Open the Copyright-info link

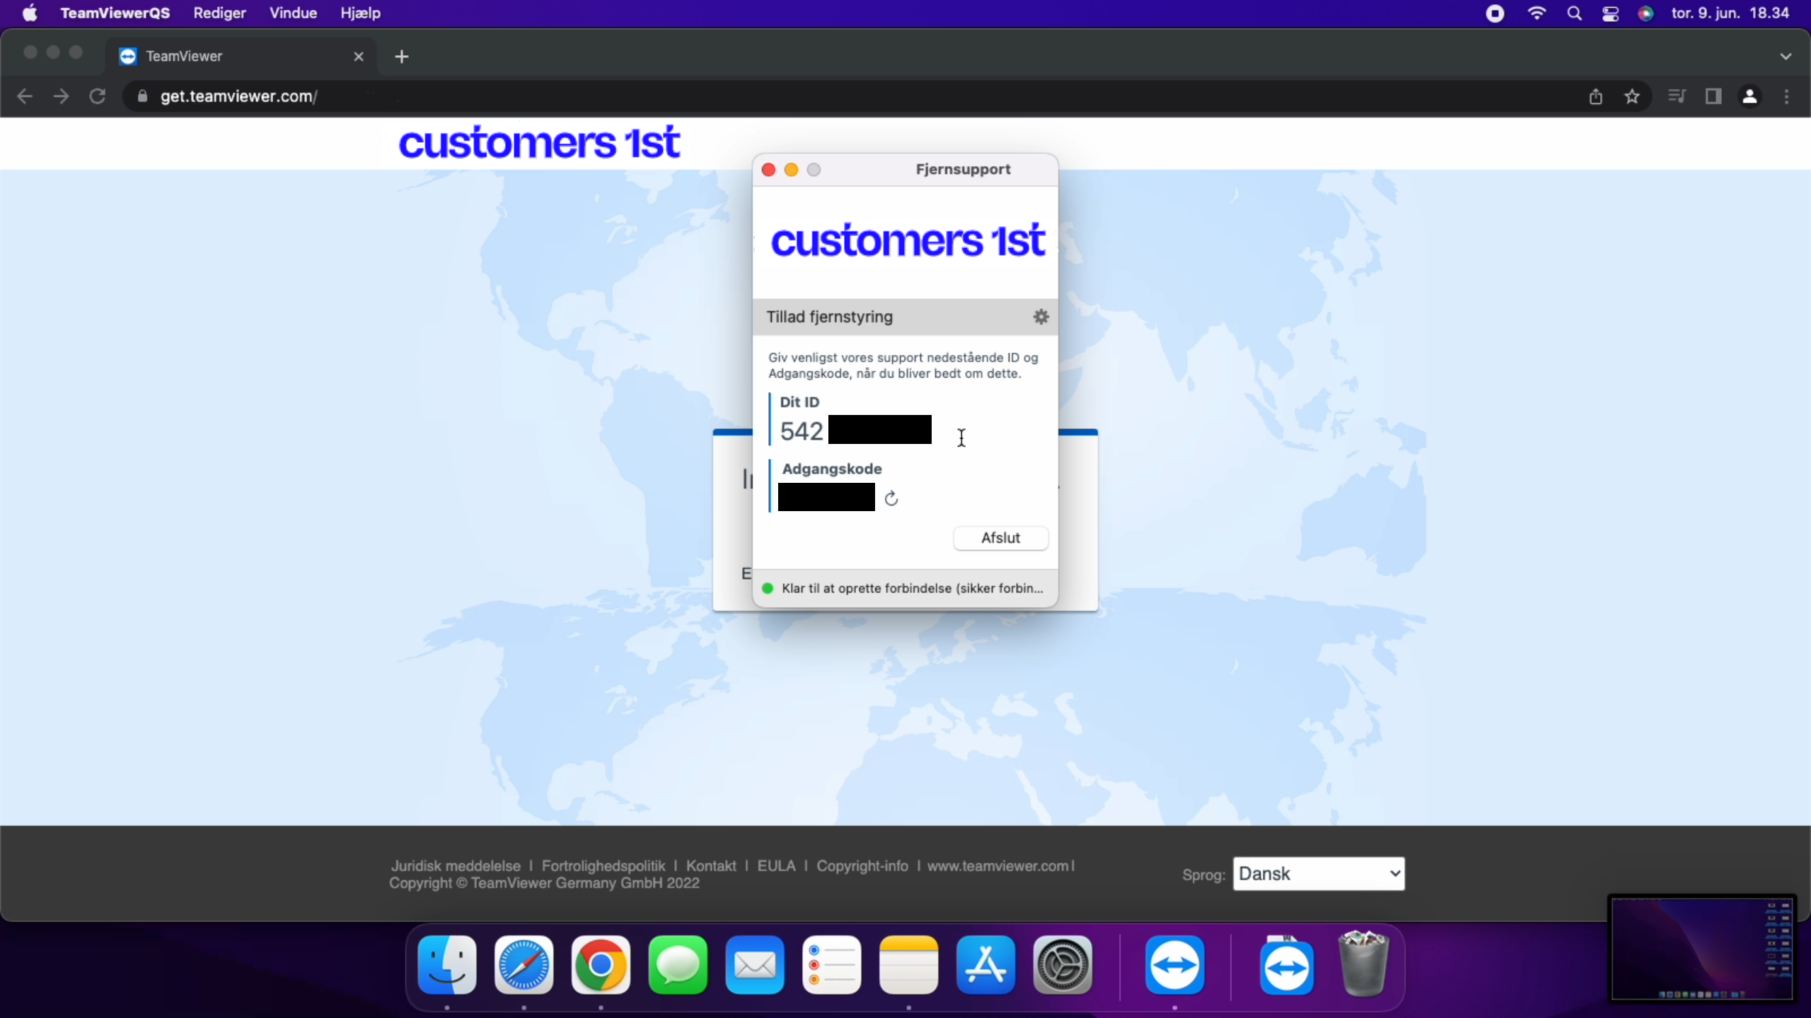click(x=862, y=866)
